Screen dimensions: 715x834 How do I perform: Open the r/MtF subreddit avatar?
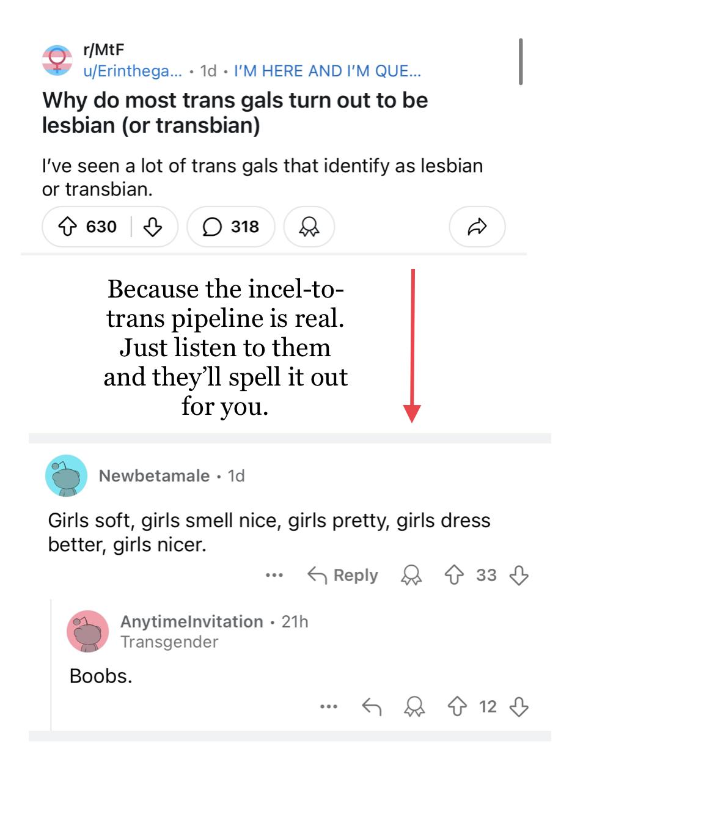[x=57, y=60]
